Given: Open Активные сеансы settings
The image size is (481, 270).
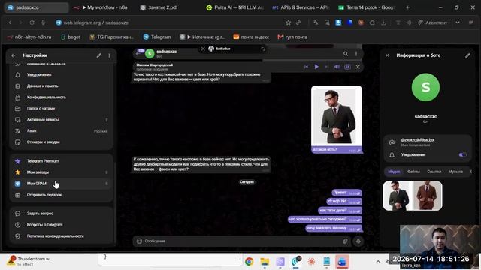Looking at the screenshot, I should pyautogui.click(x=62, y=120).
